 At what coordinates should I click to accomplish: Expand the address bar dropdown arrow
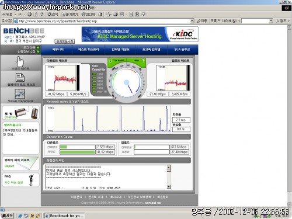coord(192,21)
